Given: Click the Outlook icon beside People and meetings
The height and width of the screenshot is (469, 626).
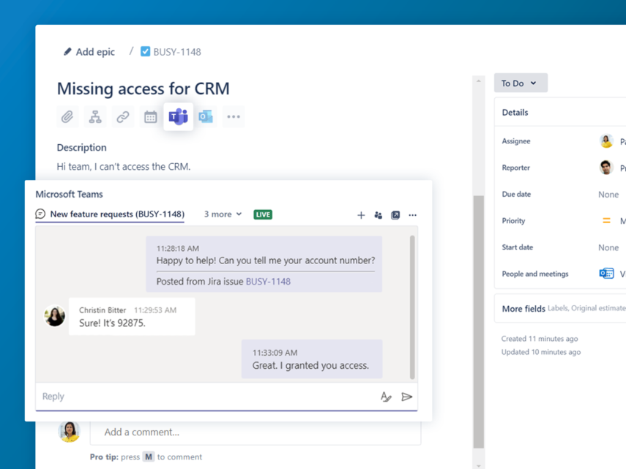Looking at the screenshot, I should (x=606, y=274).
